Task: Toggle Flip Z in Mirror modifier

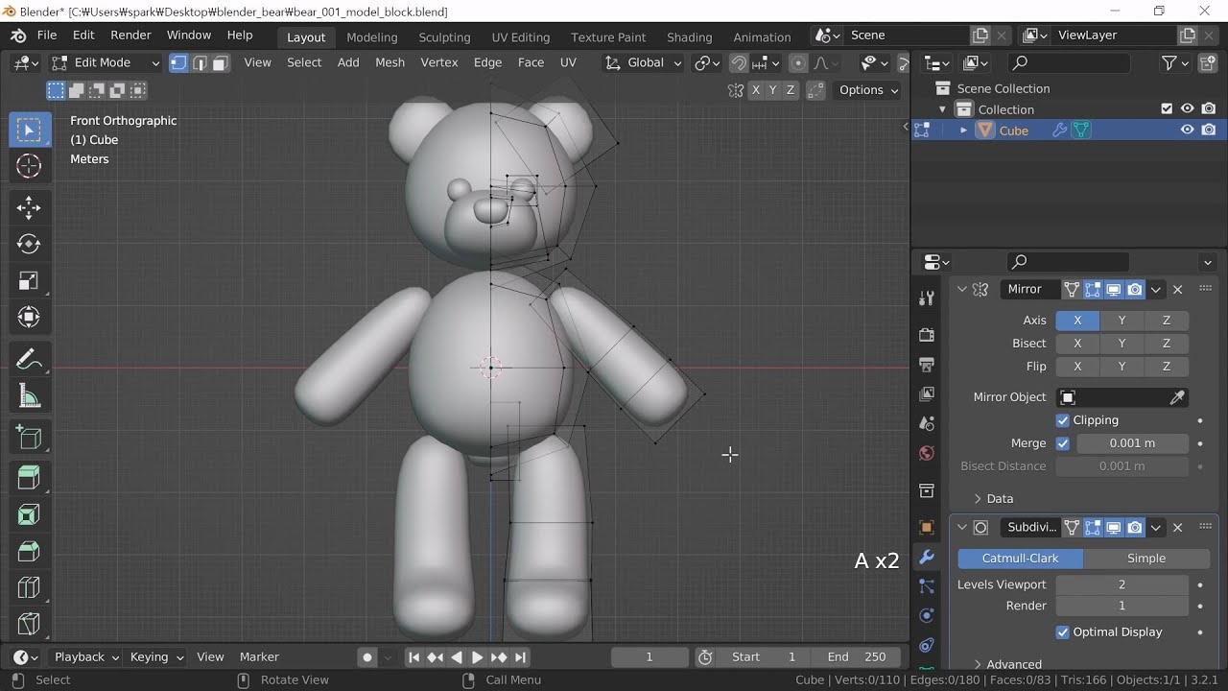Action: [1167, 367]
